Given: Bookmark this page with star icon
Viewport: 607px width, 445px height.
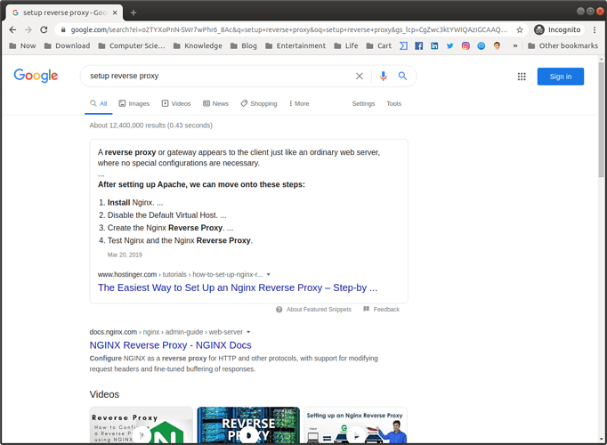Looking at the screenshot, I should (x=520, y=29).
